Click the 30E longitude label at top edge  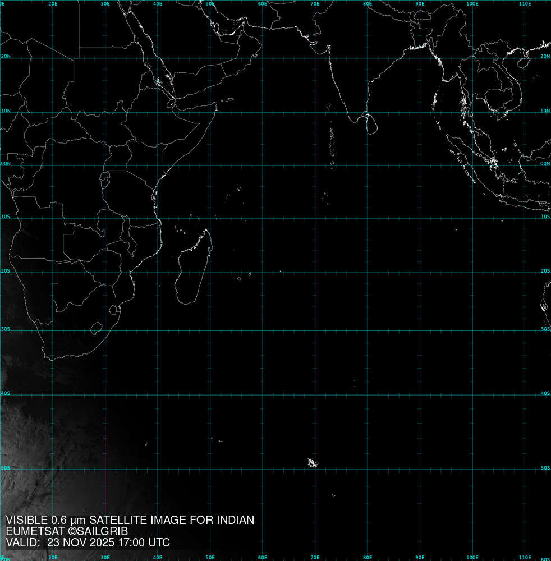(x=105, y=4)
